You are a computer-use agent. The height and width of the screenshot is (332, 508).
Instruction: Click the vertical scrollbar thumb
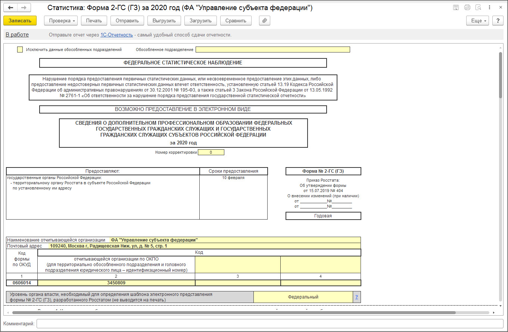(501, 75)
